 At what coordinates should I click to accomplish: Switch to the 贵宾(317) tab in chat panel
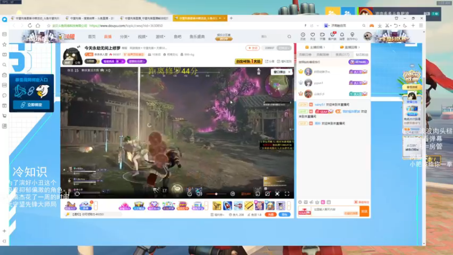343,54
